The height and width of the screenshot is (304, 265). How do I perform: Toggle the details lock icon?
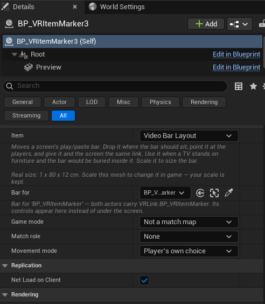pos(262,24)
